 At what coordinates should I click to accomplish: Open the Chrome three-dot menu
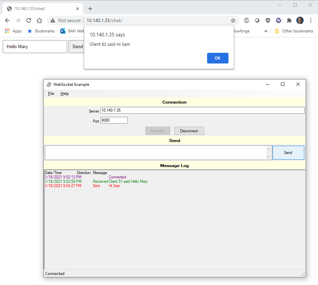[x=311, y=20]
